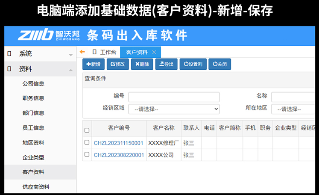
Task: Click the 职务 column header
Action: (265, 128)
